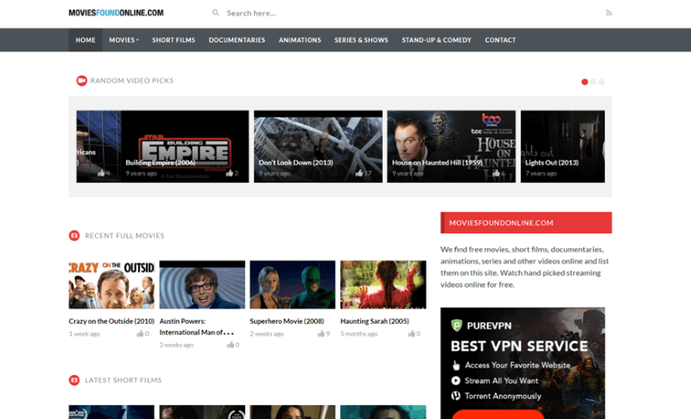Open Don't Look Down (2013) title link
This screenshot has height=419, width=691.
coord(295,162)
